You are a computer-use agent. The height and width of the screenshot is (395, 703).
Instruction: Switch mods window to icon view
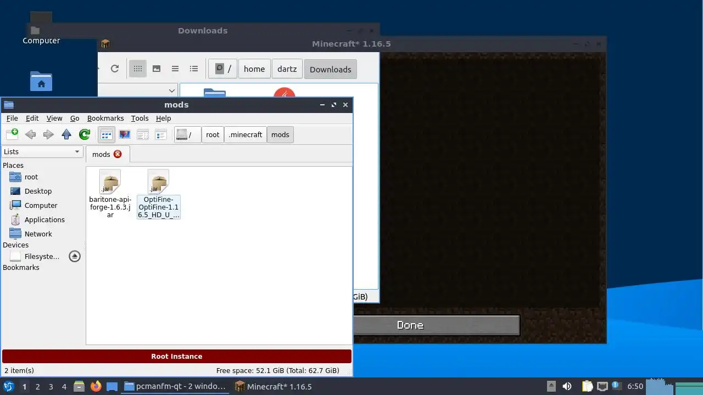click(107, 134)
